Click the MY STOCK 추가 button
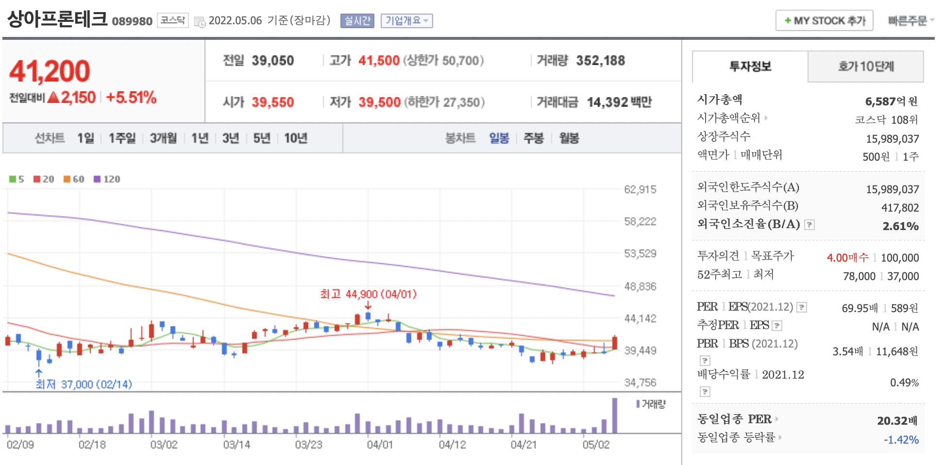 click(825, 21)
